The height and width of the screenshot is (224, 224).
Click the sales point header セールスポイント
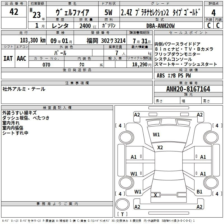pos(188,33)
